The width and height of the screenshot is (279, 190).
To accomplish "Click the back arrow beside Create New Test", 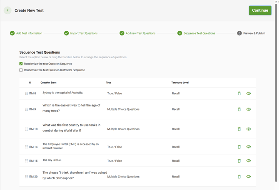I will click(x=7, y=10).
